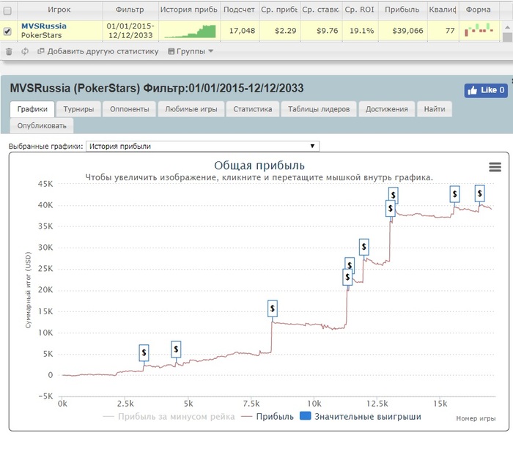The image size is (513, 463).
Task: Click the trash delete icon below table
Action: tap(9, 51)
